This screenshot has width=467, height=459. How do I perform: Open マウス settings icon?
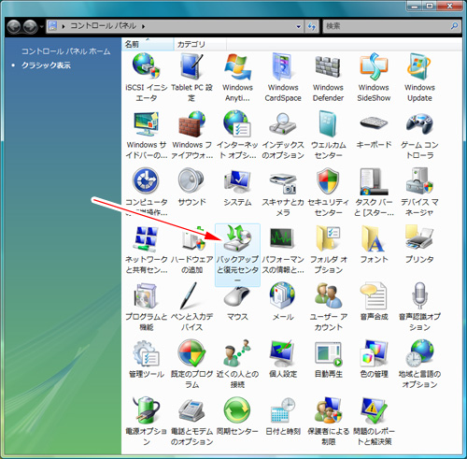tap(237, 296)
